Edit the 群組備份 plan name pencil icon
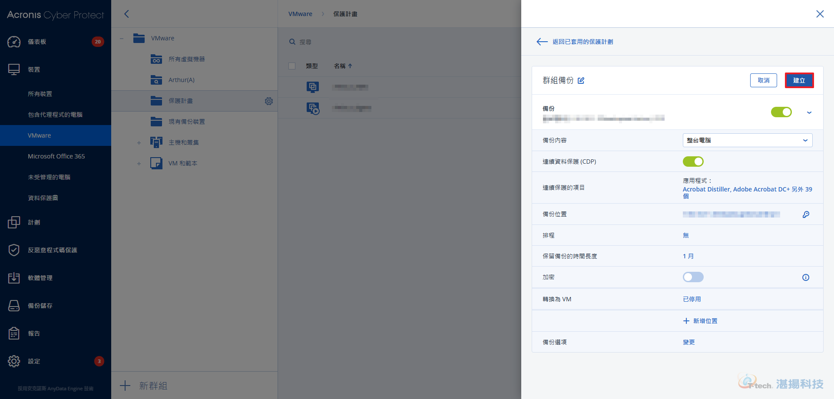The image size is (834, 399). click(x=581, y=80)
